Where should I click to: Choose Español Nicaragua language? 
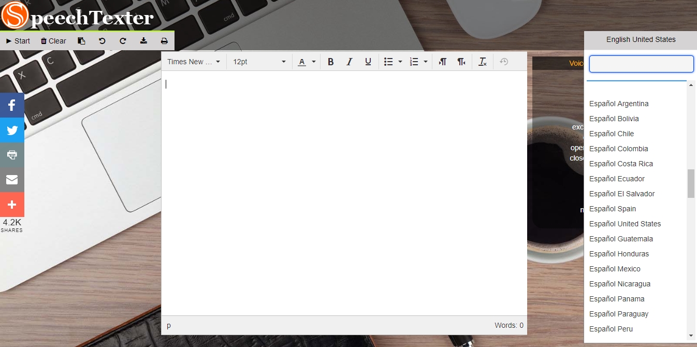point(620,284)
